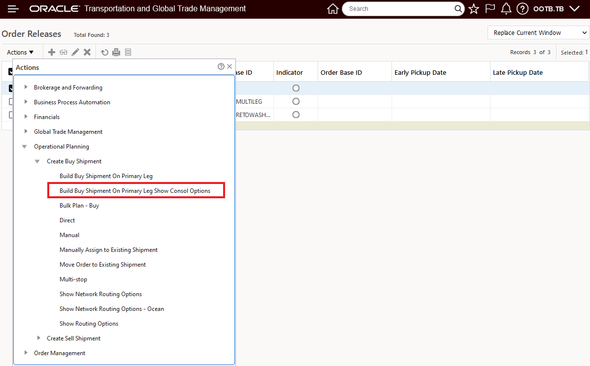Click the New (plus) toolbar icon

[x=52, y=52]
